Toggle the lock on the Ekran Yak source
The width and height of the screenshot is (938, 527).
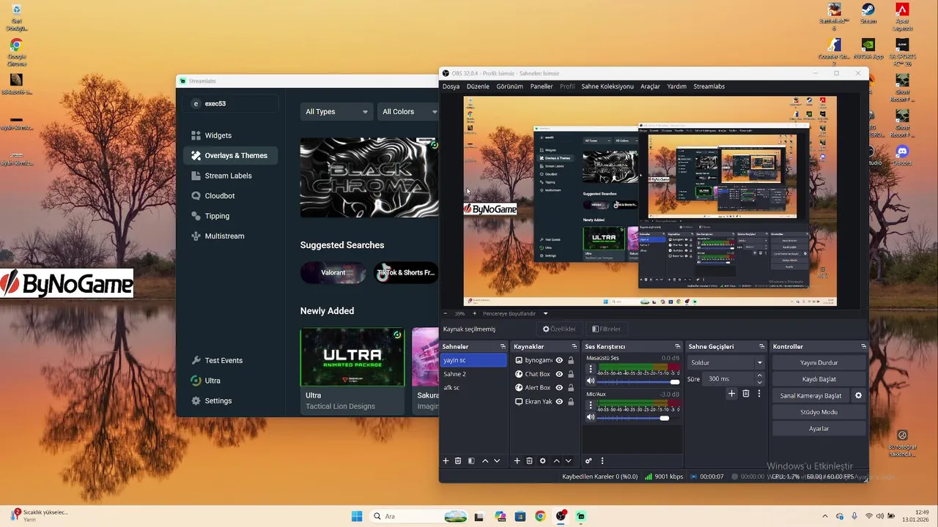pos(571,402)
